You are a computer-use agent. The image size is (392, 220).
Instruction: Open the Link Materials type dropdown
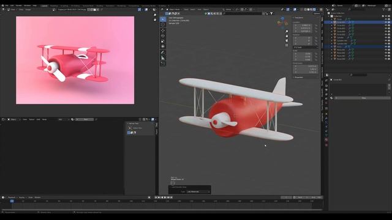point(198,192)
